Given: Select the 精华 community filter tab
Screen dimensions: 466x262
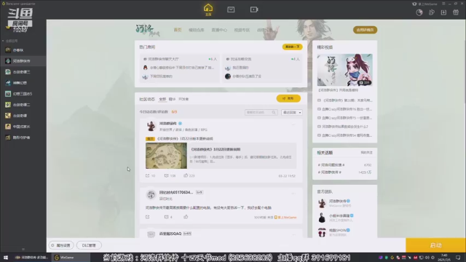Looking at the screenshot, I should [172, 99].
